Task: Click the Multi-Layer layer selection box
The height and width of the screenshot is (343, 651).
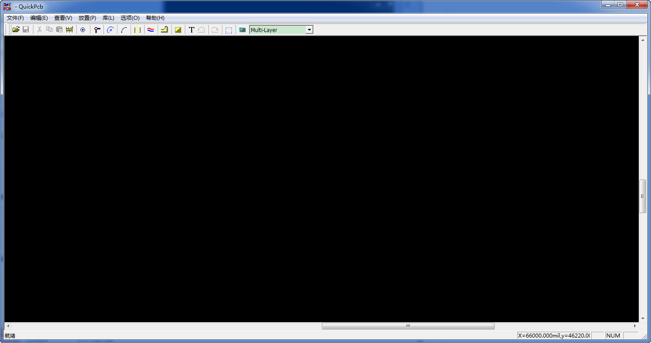Action: coord(277,30)
